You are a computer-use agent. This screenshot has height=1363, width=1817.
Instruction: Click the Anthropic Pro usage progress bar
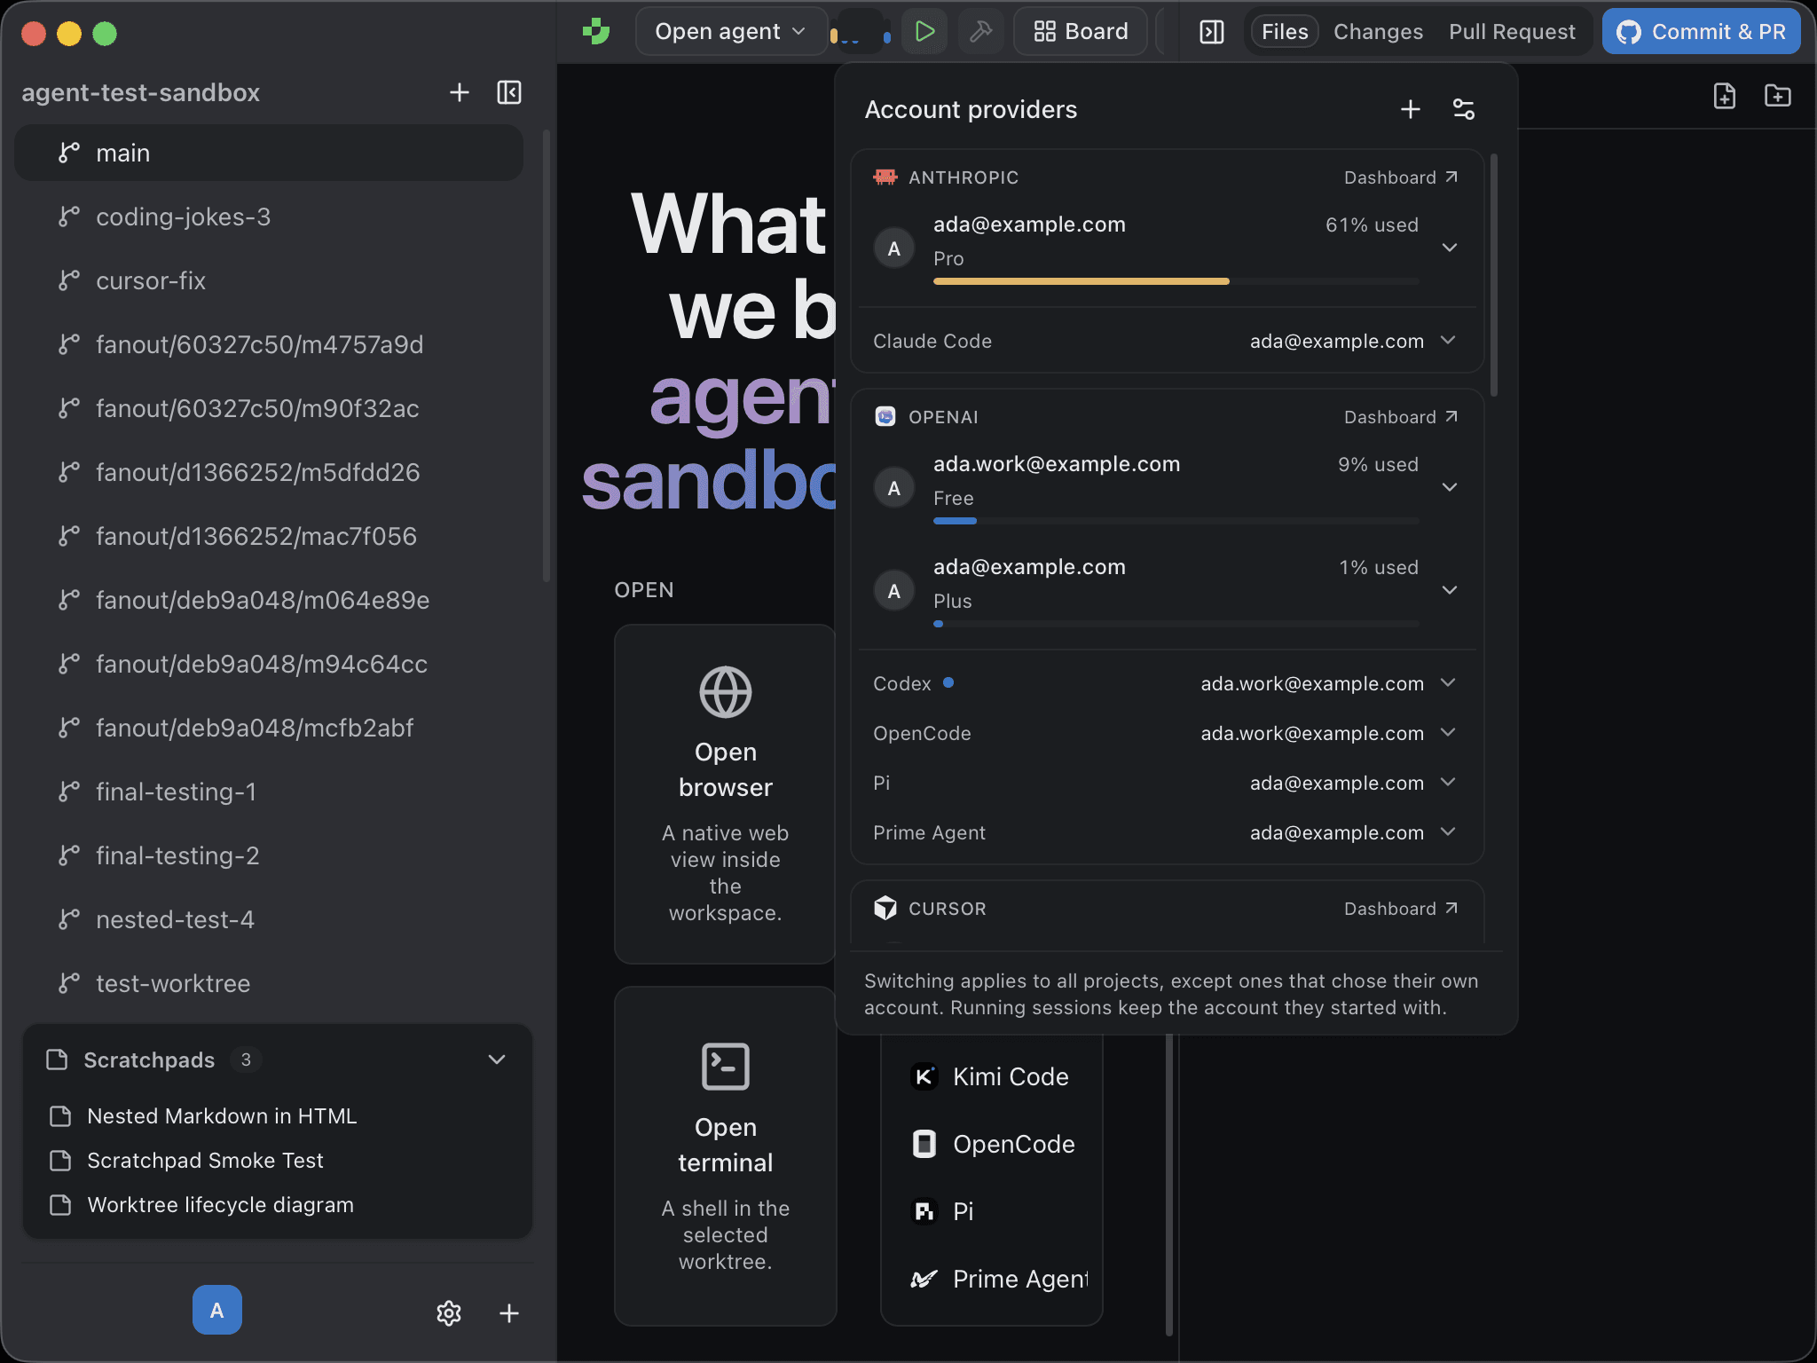(x=1176, y=281)
